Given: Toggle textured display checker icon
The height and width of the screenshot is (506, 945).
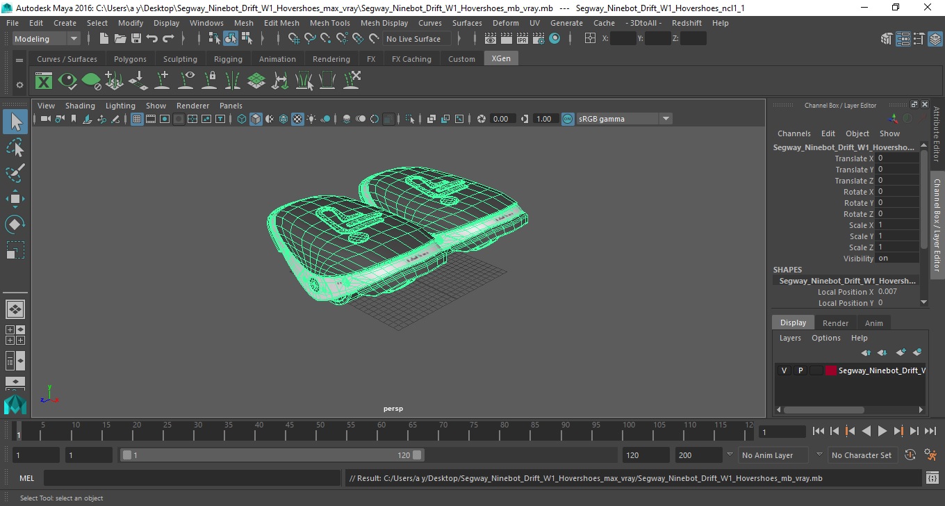Looking at the screenshot, I should coord(297,119).
